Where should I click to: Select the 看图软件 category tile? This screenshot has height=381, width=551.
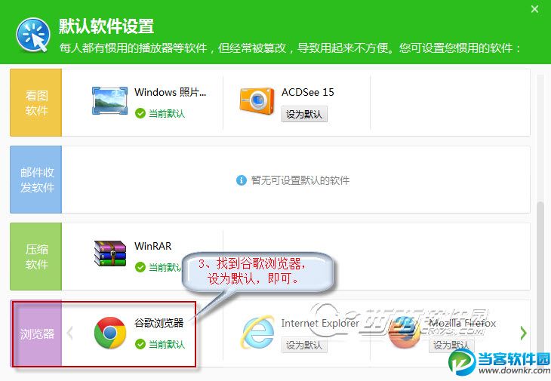tap(35, 103)
